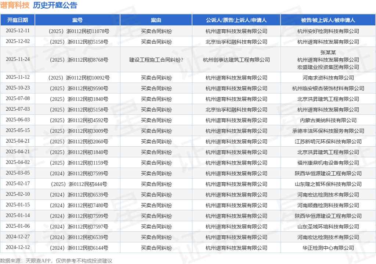Click the 历史开庭公告 heading
Image resolution: width=376 pixels, height=264 pixels.
click(x=55, y=5)
